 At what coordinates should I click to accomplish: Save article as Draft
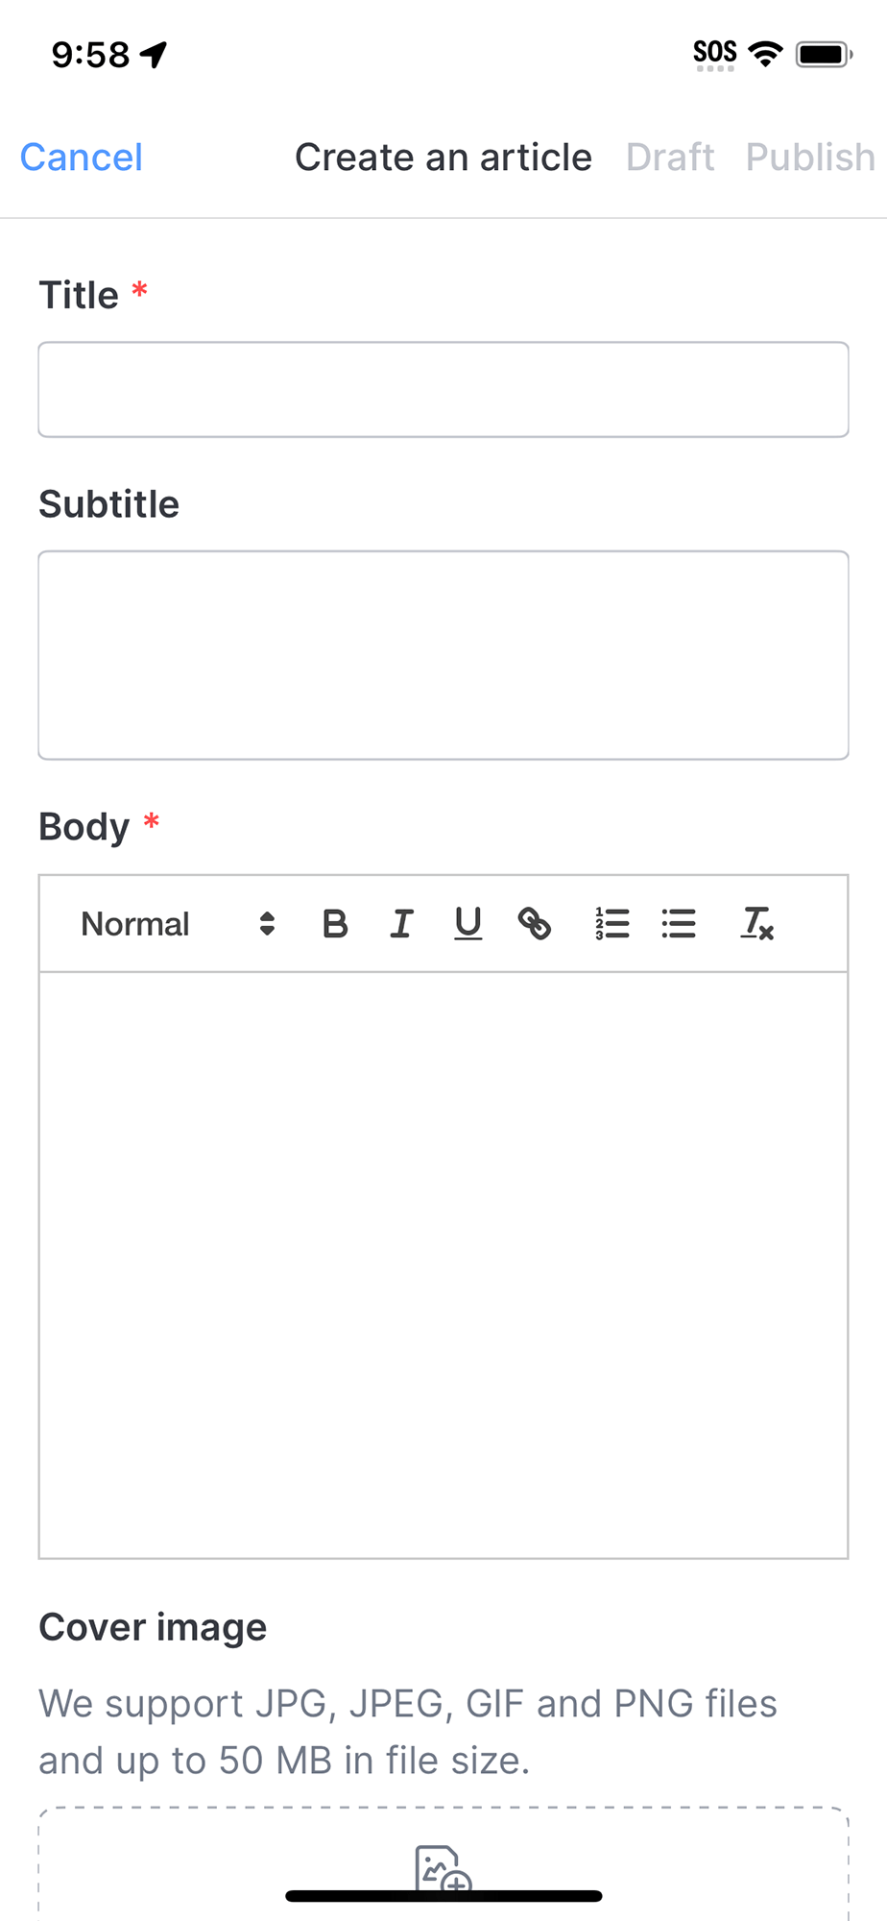pos(670,158)
